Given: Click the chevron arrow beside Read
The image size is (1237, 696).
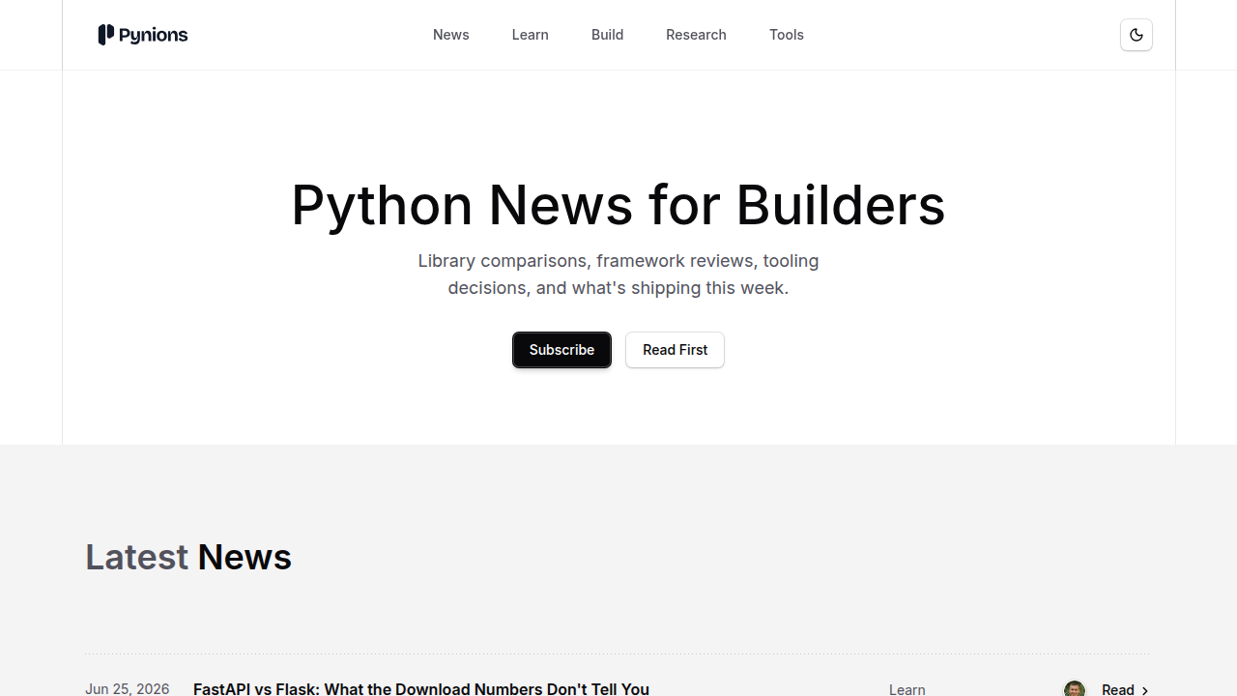Looking at the screenshot, I should pyautogui.click(x=1145, y=690).
